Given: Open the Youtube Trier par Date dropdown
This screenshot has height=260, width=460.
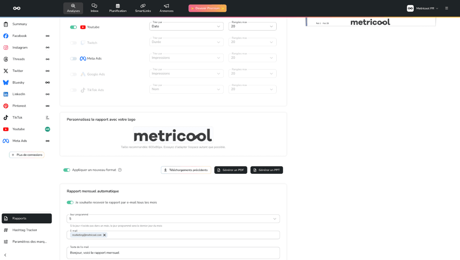Looking at the screenshot, I should [186, 26].
